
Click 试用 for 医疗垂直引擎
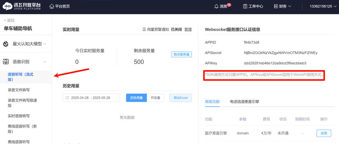coord(323,133)
